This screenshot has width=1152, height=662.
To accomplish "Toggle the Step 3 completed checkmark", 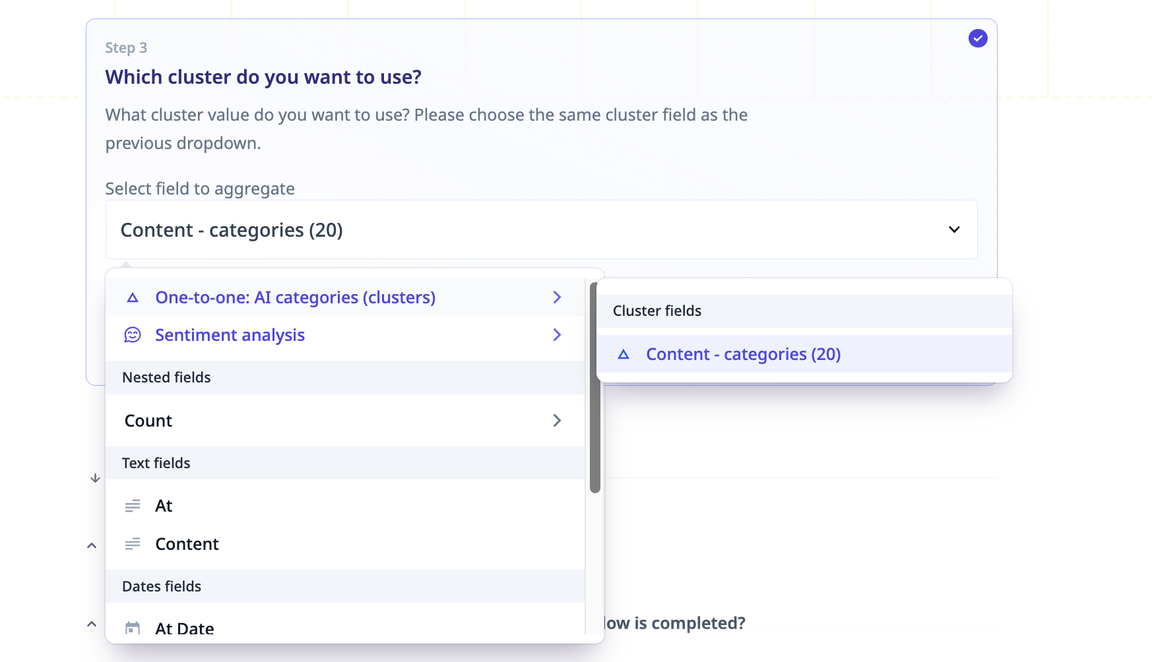I will tap(978, 39).
